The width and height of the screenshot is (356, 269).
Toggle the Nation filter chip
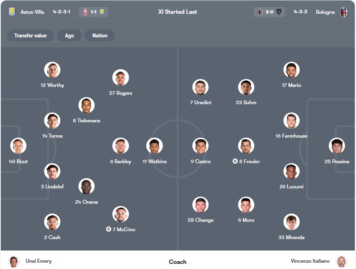tap(100, 35)
